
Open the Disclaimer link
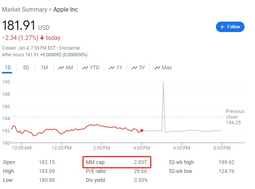tap(70, 48)
